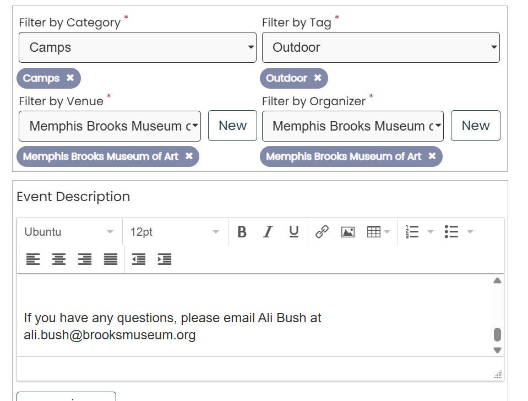Open the Ubuntu font family dropdown

pos(69,232)
